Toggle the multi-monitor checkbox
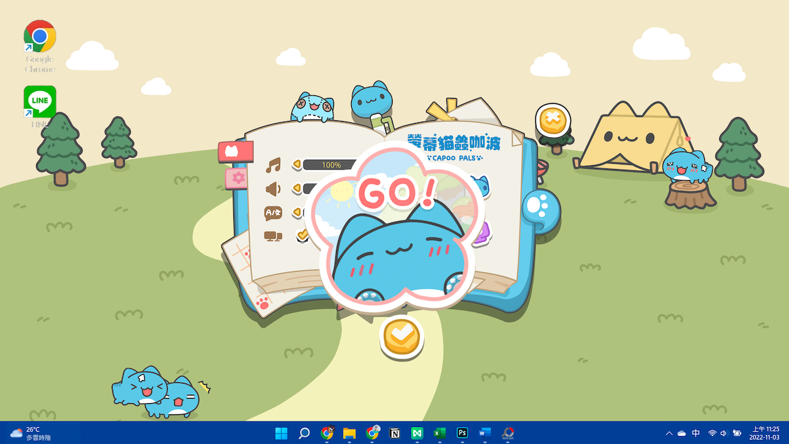This screenshot has height=444, width=789. coord(302,235)
